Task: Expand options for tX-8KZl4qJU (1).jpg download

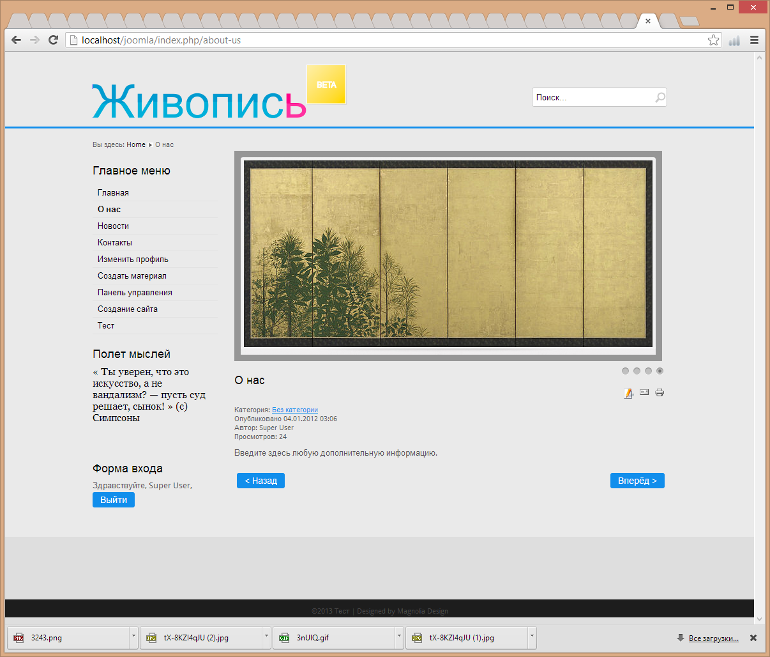Action: click(x=532, y=638)
